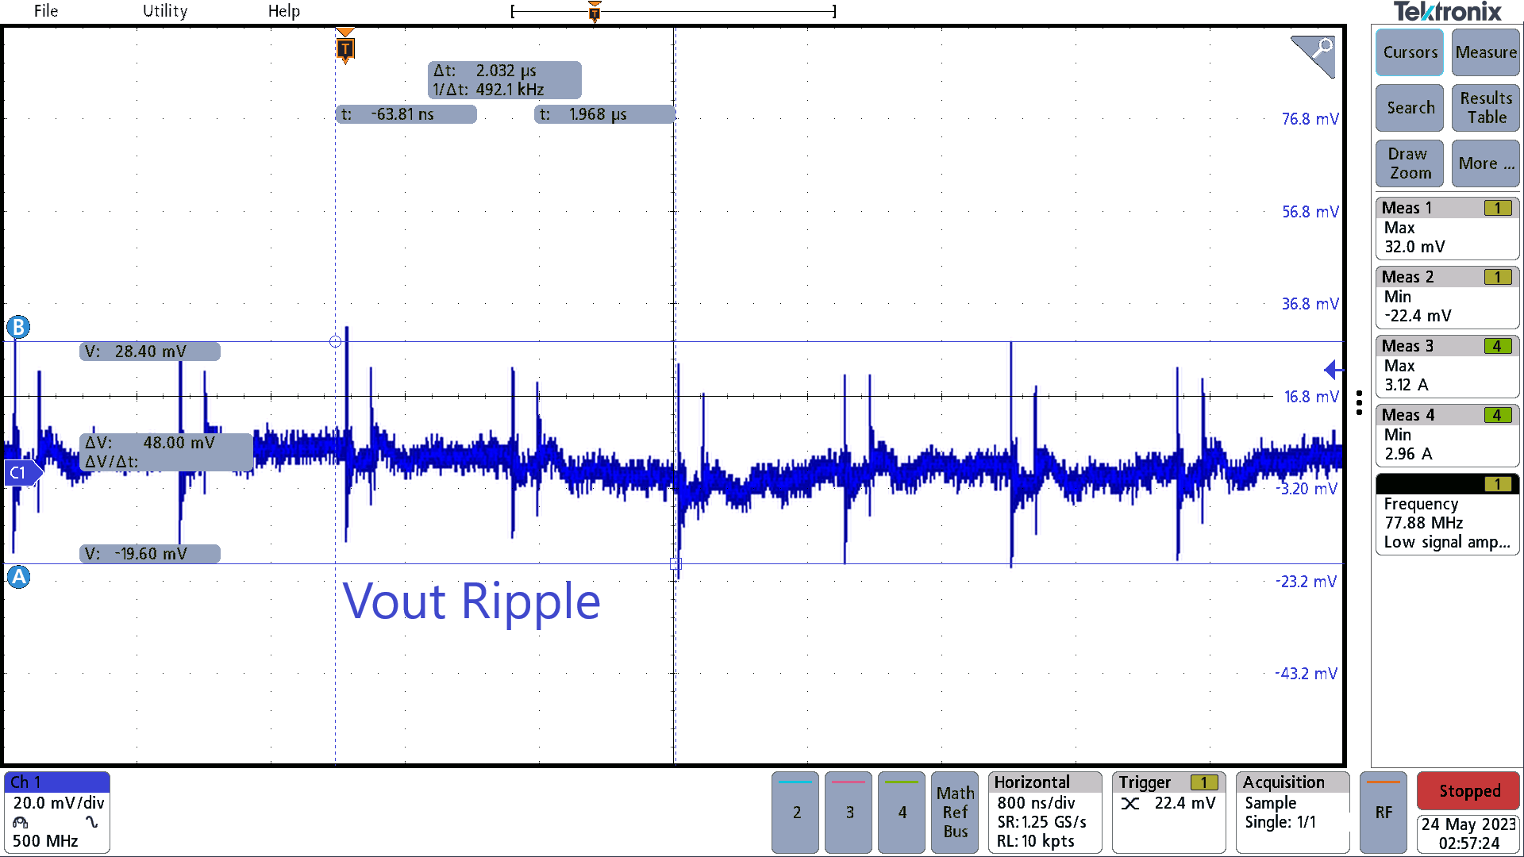Toggle channel 3 display on
This screenshot has width=1524, height=857.
coord(848,813)
